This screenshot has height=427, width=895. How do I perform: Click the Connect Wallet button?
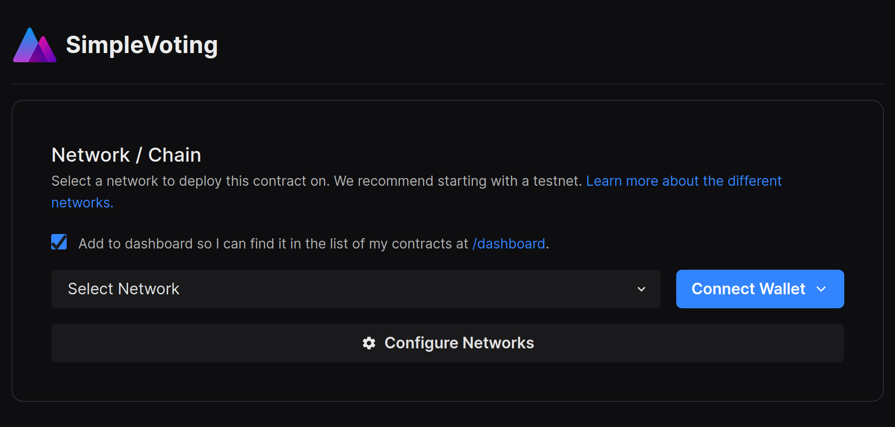coord(760,289)
